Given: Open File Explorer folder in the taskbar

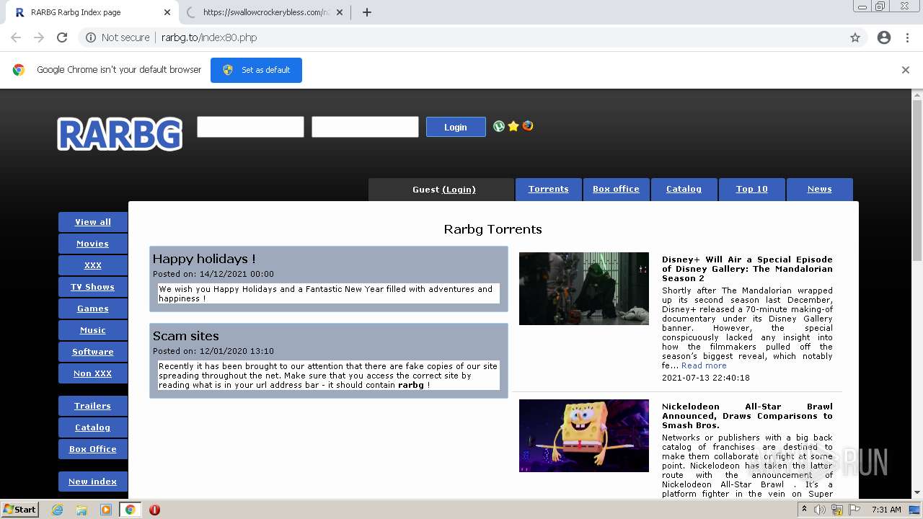Looking at the screenshot, I should [81, 510].
